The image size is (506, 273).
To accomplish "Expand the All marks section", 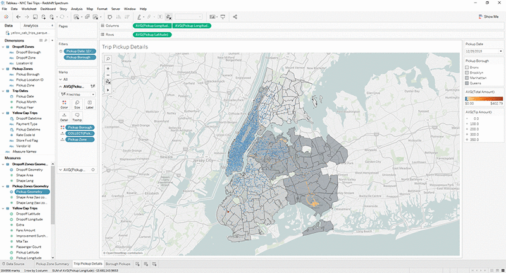I will click(x=60, y=79).
